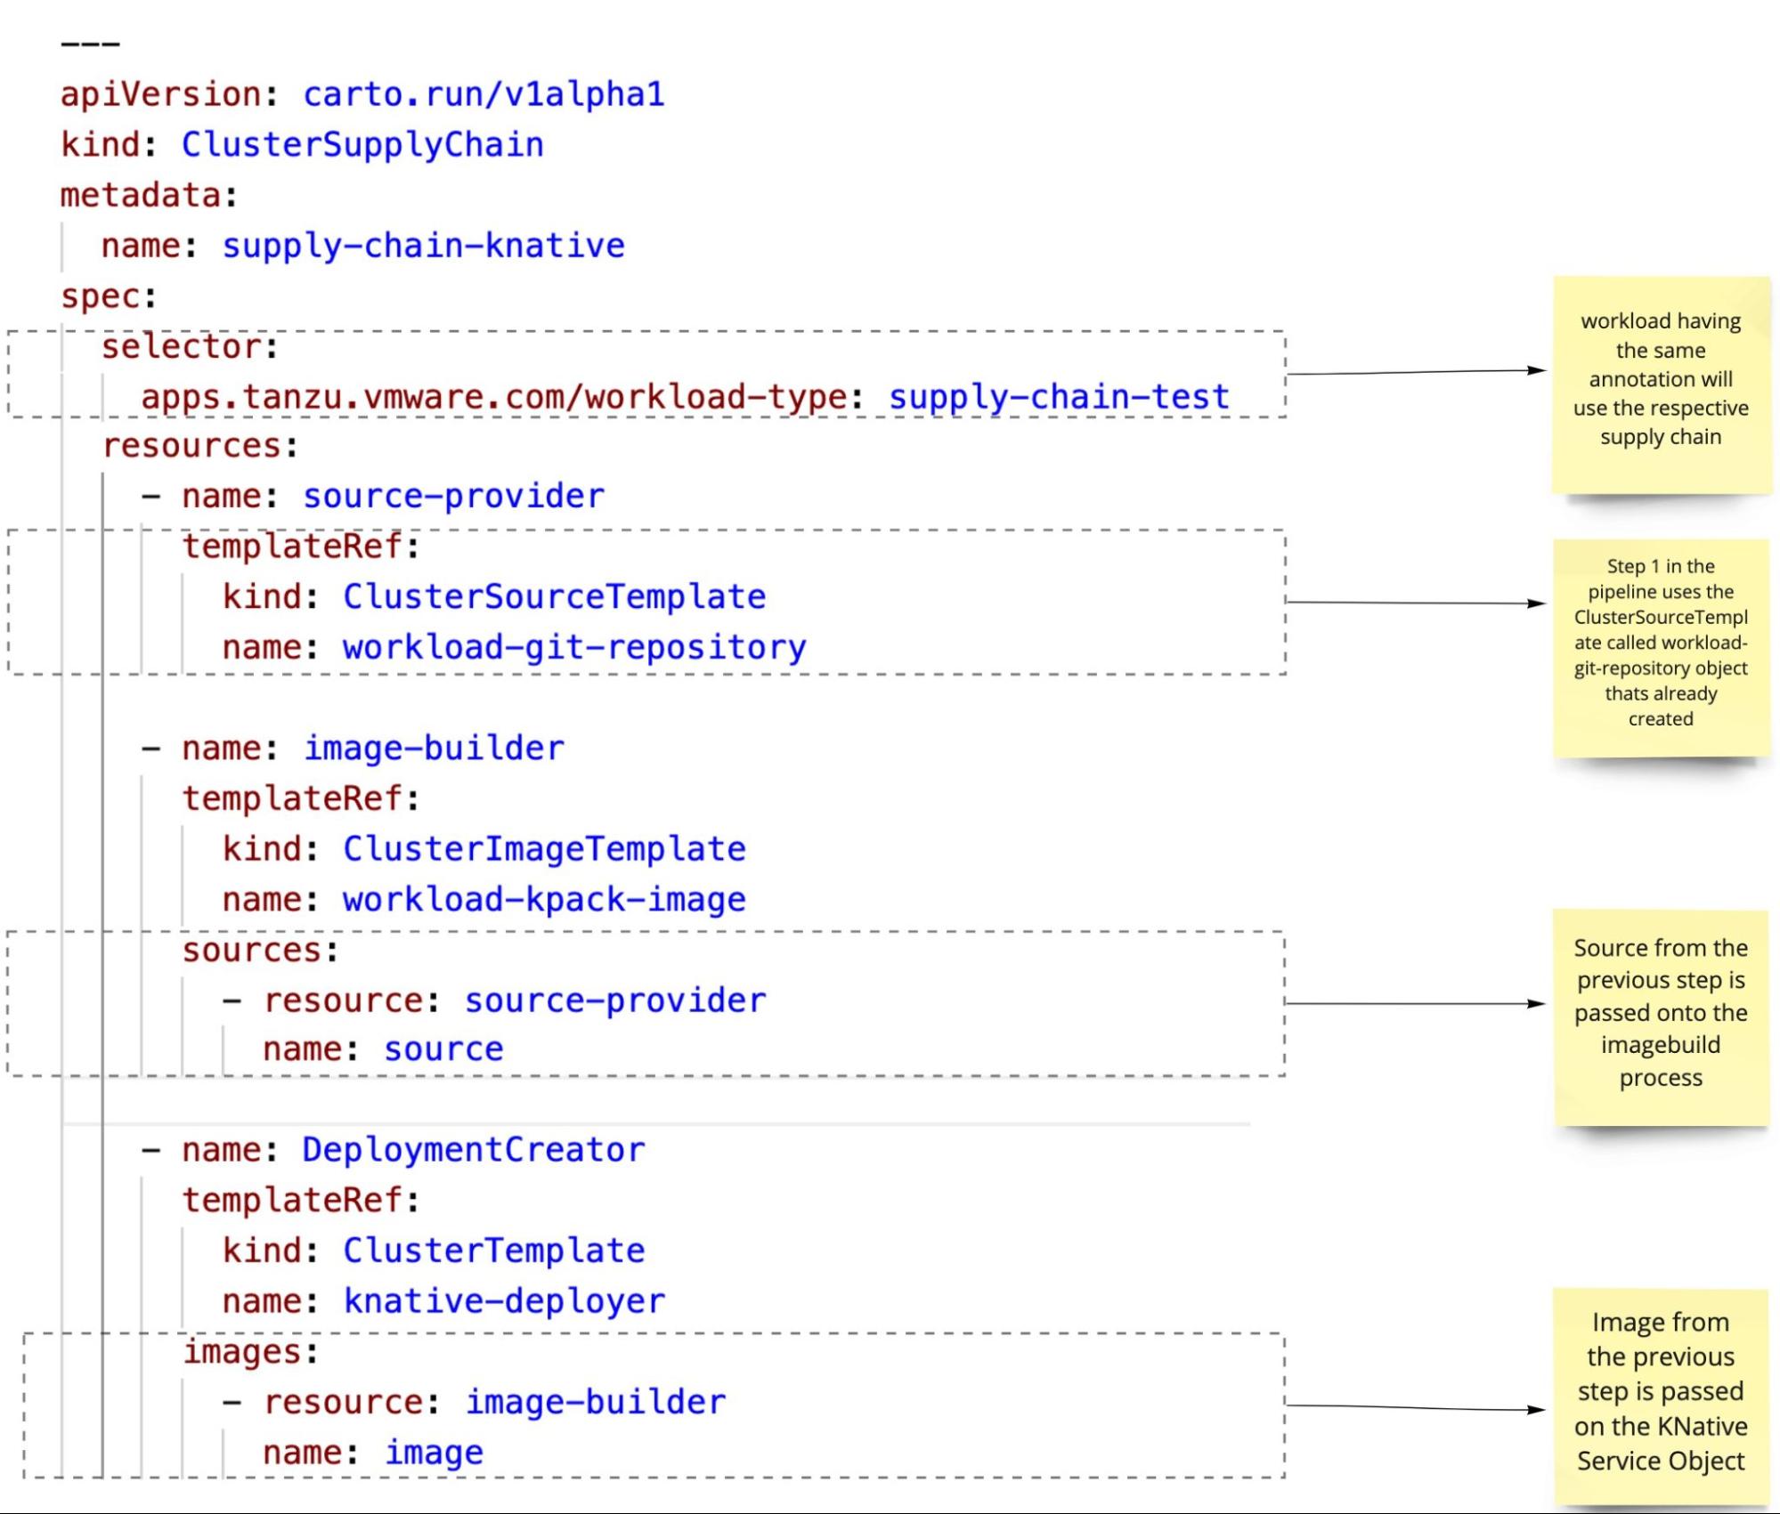Select the ClusterTemplate kind value
Image resolution: width=1780 pixels, height=1514 pixels.
tap(493, 1251)
